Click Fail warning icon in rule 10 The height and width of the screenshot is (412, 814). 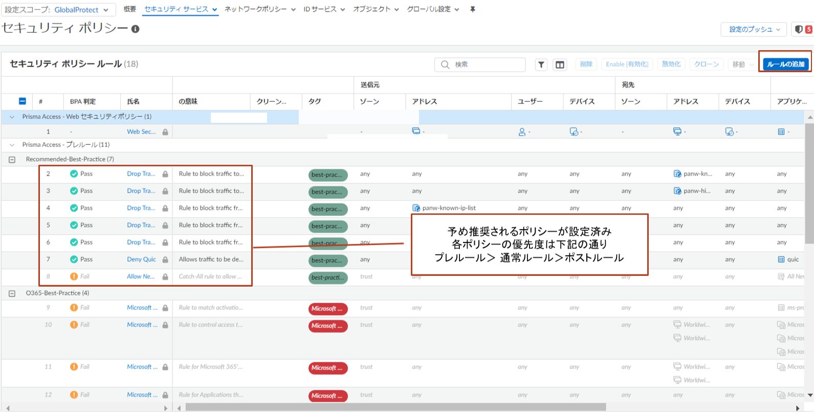[x=74, y=324]
